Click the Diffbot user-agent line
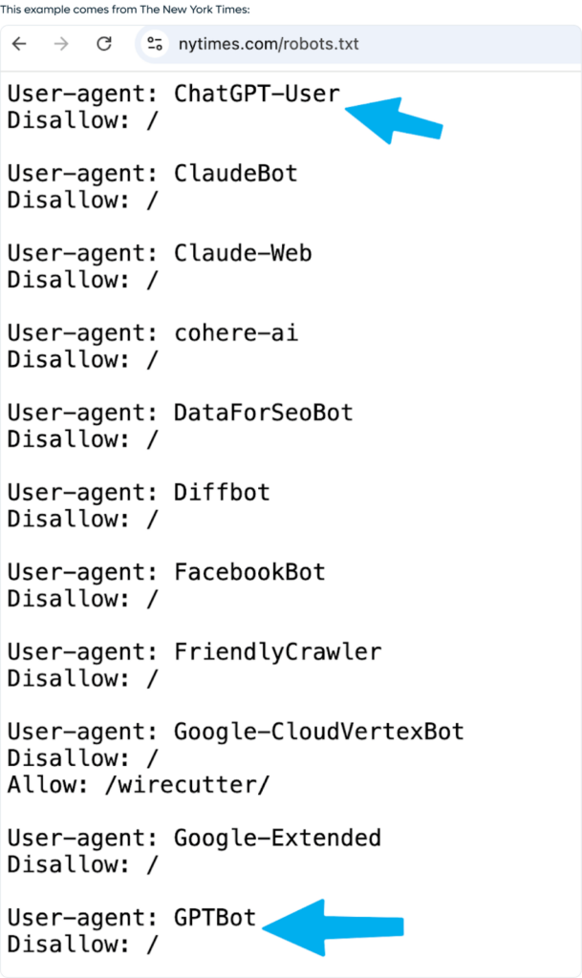Viewport: 582px width, 978px height. pyautogui.click(x=139, y=493)
